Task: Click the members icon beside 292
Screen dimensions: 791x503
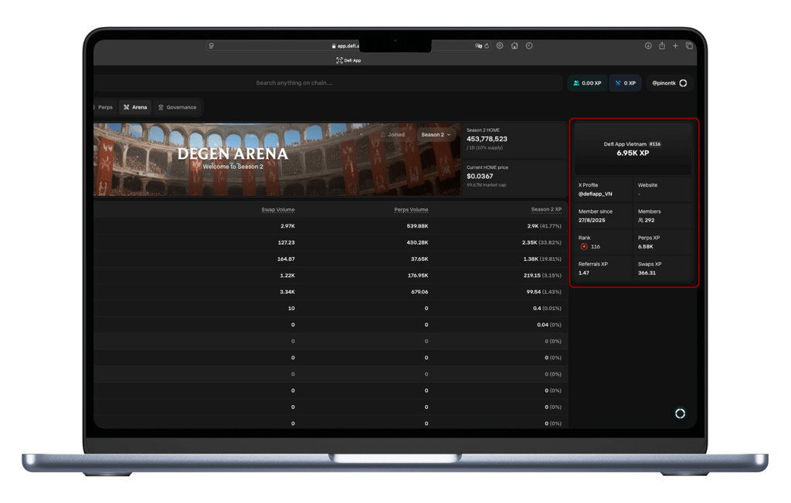Action: [640, 220]
